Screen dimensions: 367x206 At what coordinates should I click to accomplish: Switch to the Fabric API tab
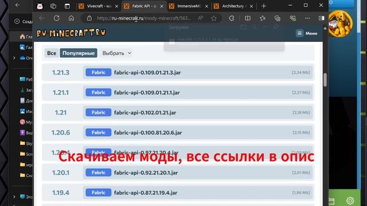pyautogui.click(x=144, y=6)
